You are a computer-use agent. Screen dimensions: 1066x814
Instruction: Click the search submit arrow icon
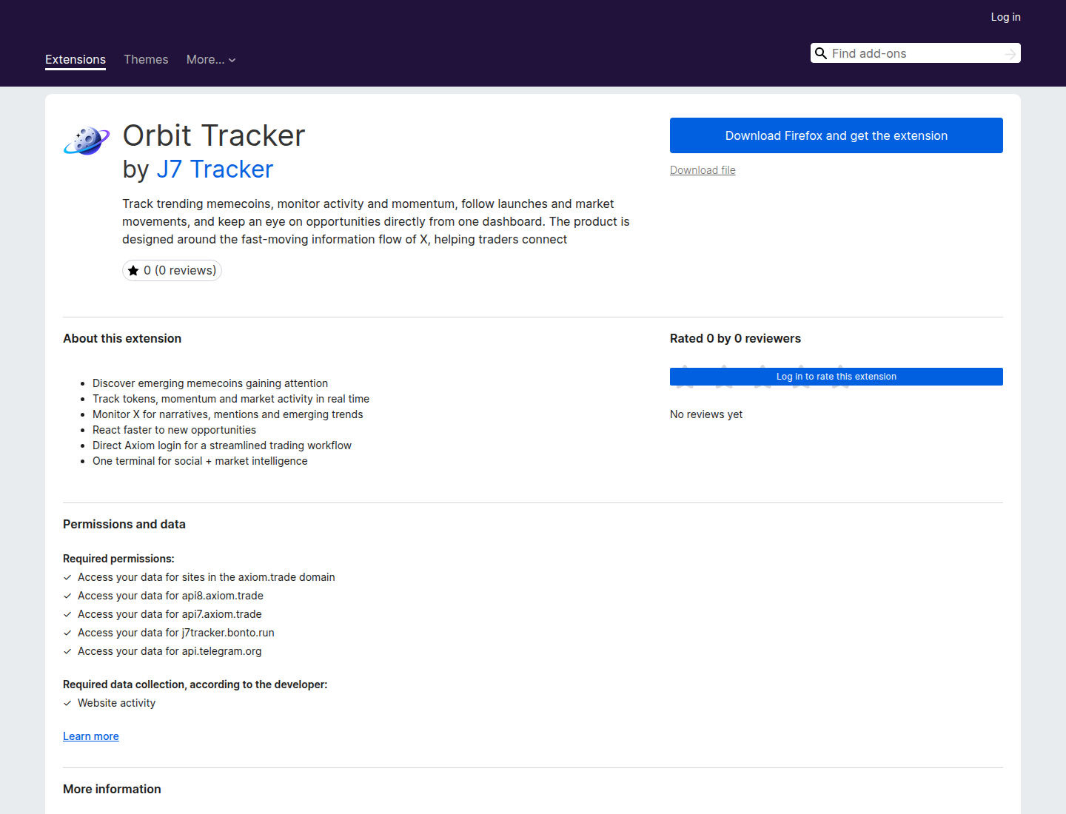(x=1010, y=54)
